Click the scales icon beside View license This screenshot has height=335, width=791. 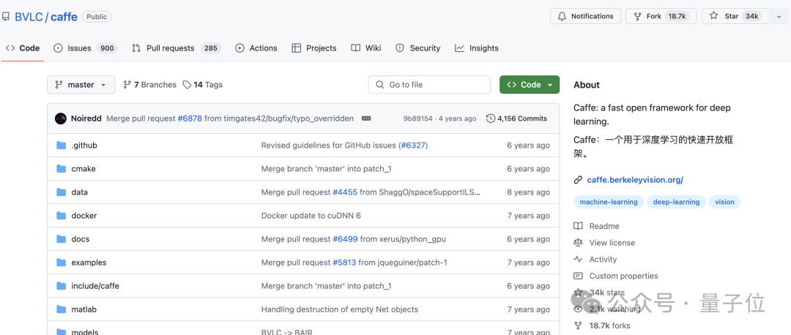[x=578, y=243]
